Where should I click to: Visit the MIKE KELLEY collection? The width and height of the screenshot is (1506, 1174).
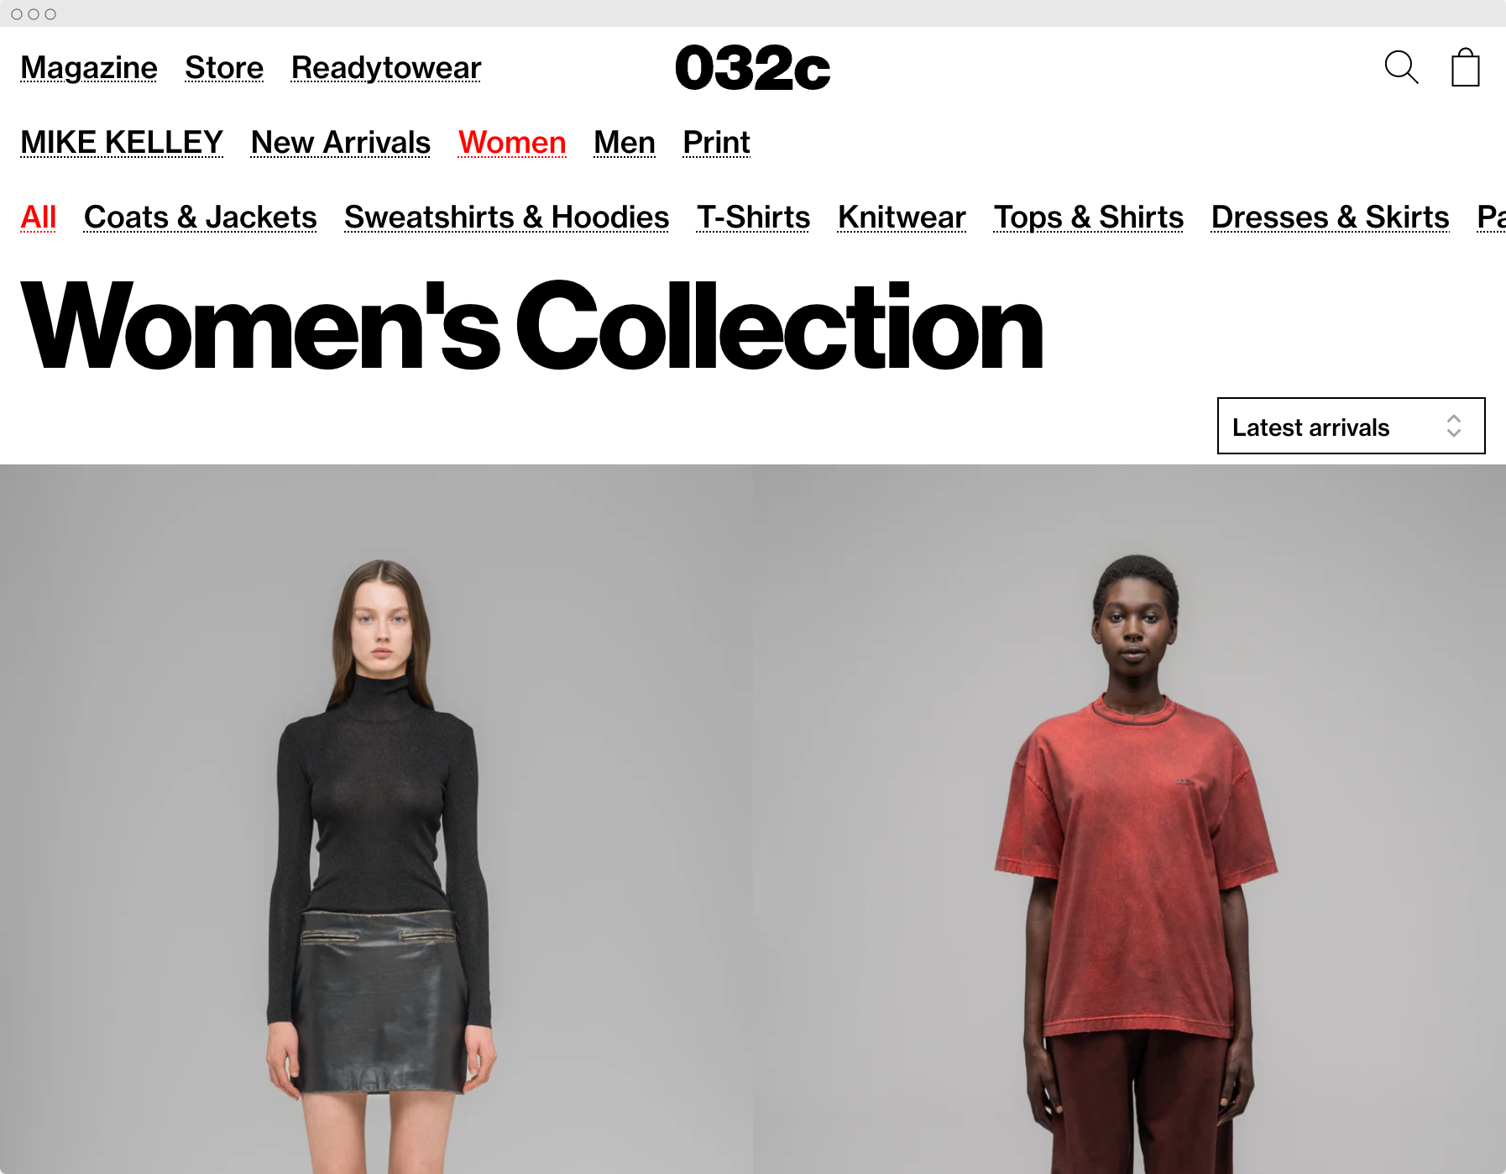[x=122, y=143]
